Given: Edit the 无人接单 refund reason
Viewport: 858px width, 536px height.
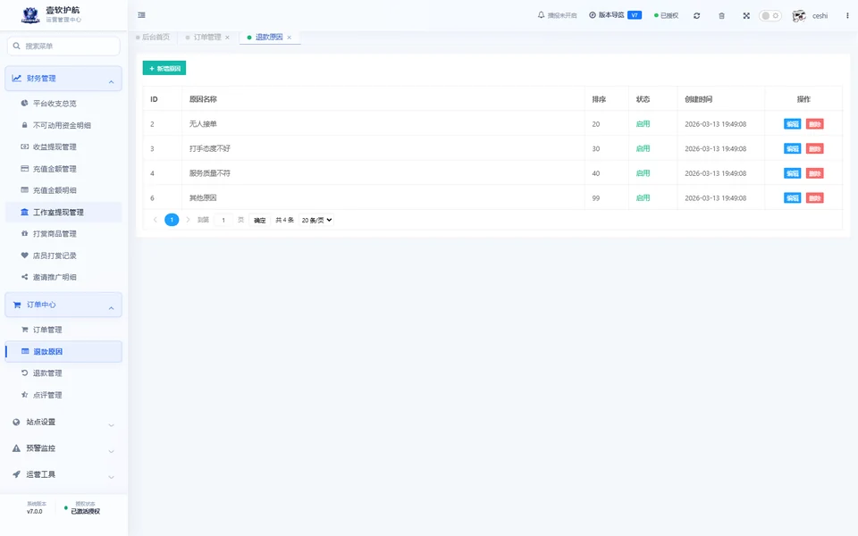Looking at the screenshot, I should [792, 124].
